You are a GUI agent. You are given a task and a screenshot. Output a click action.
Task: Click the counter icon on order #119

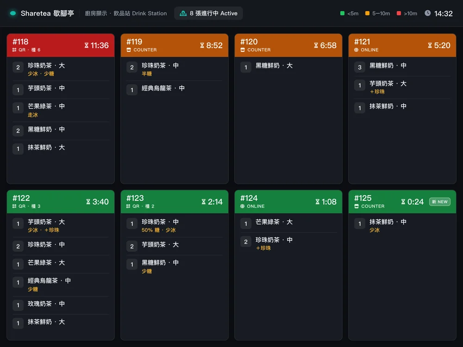(x=128, y=50)
